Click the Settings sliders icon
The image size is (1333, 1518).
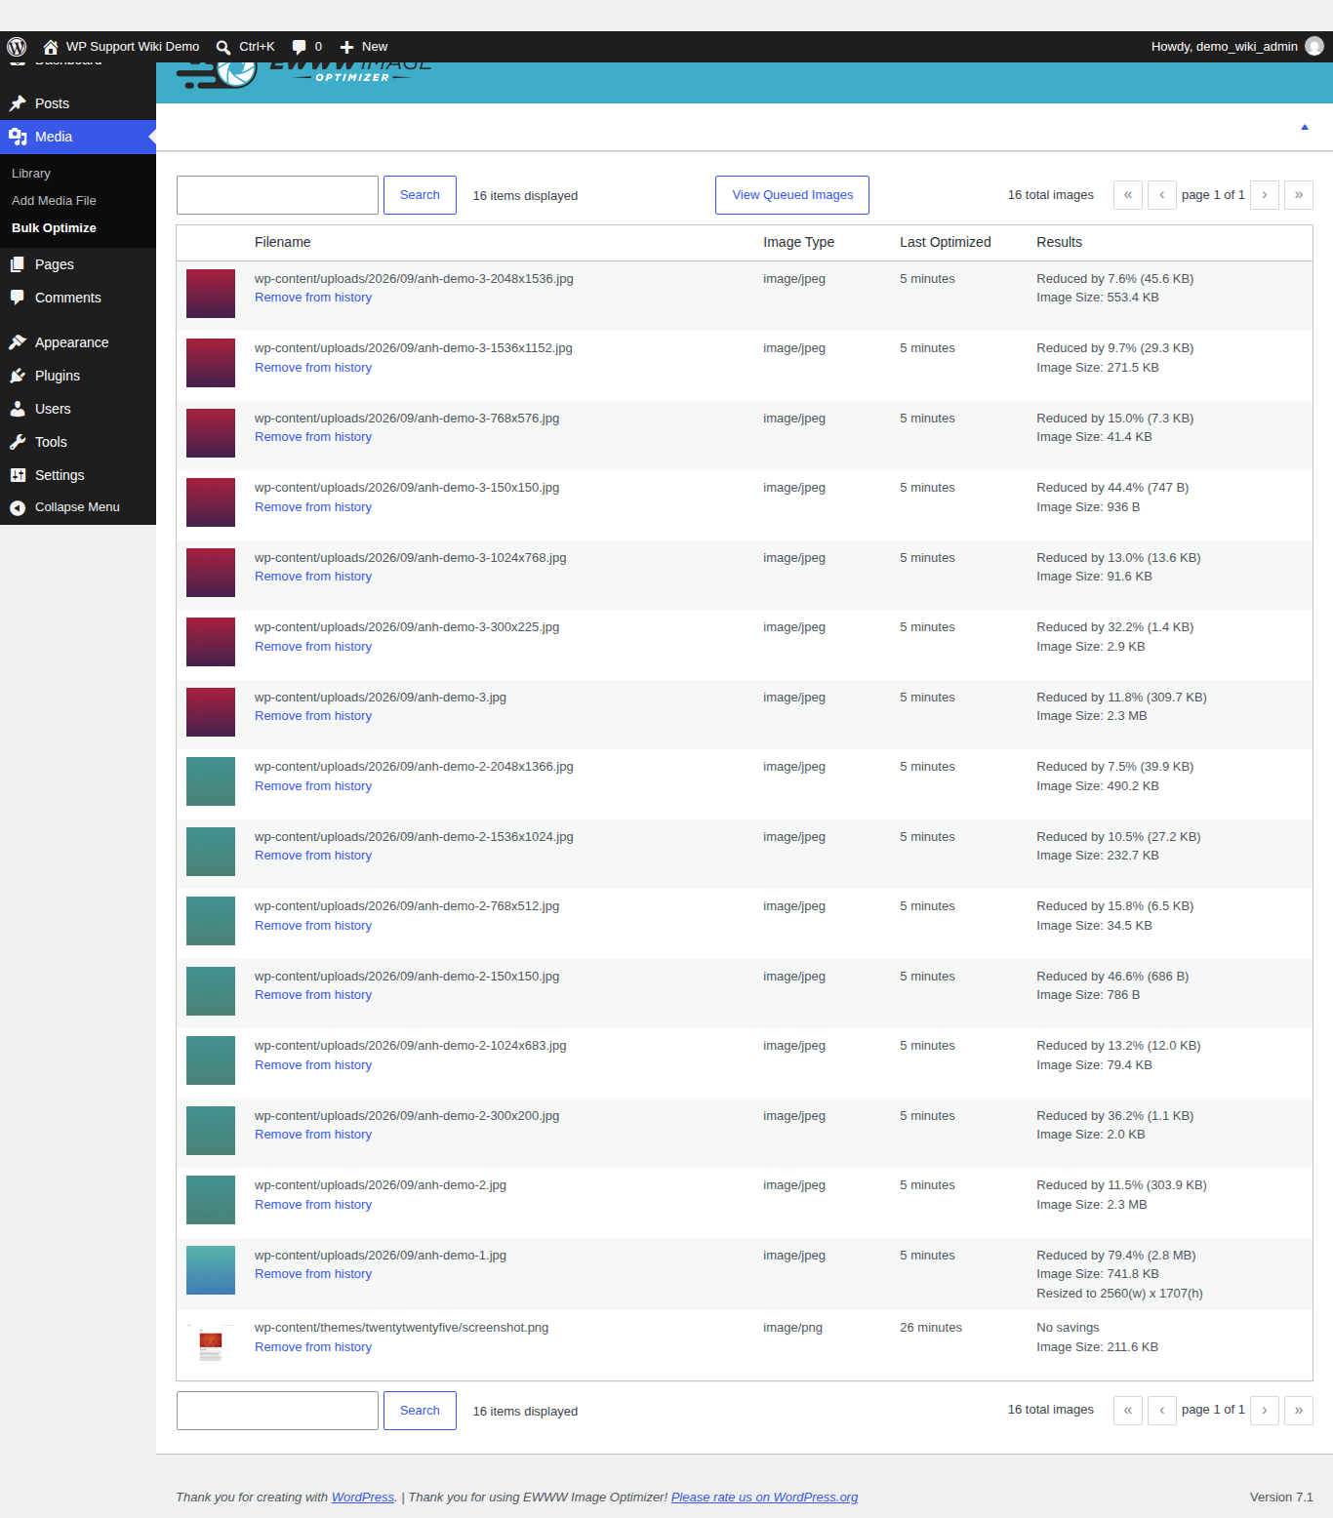point(18,475)
